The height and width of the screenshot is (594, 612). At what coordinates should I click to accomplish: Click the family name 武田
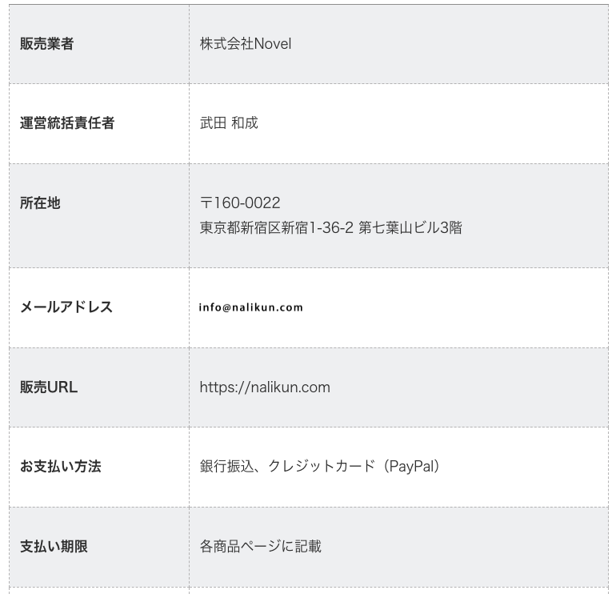(x=213, y=123)
